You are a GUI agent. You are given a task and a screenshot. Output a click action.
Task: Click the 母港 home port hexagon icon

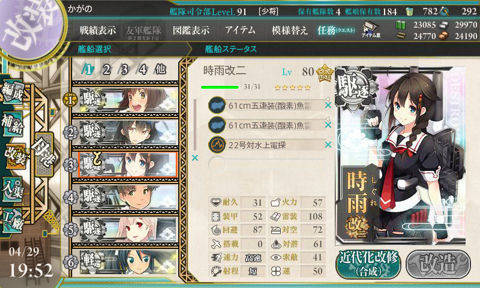[x=44, y=155]
